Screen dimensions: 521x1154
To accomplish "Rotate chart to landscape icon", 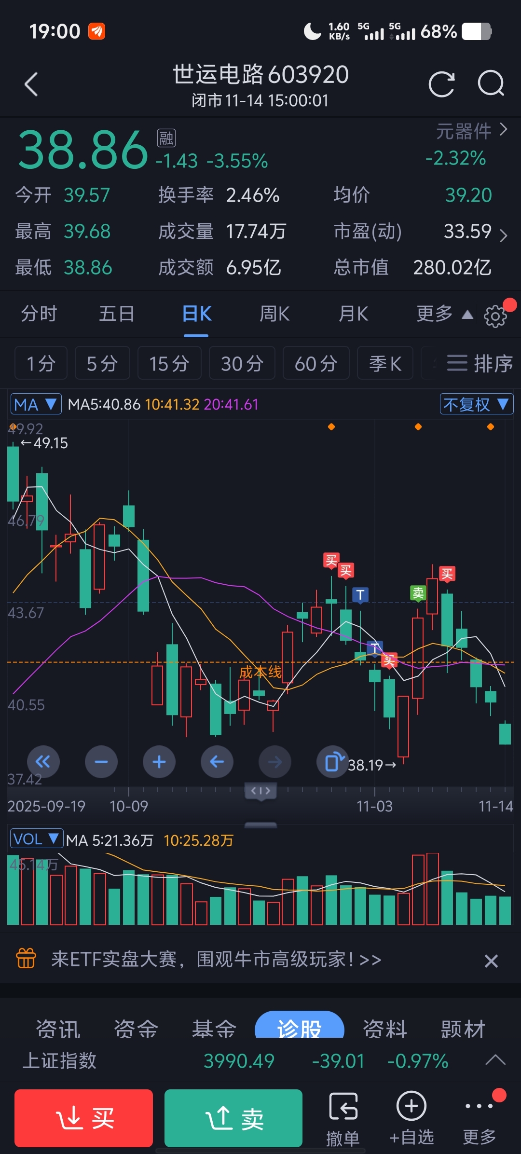I will point(333,762).
